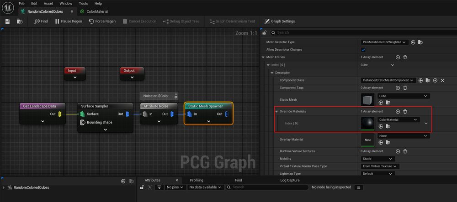Screen dimensions: 457x202
Task: Open Graph Settings
Action: click(280, 21)
